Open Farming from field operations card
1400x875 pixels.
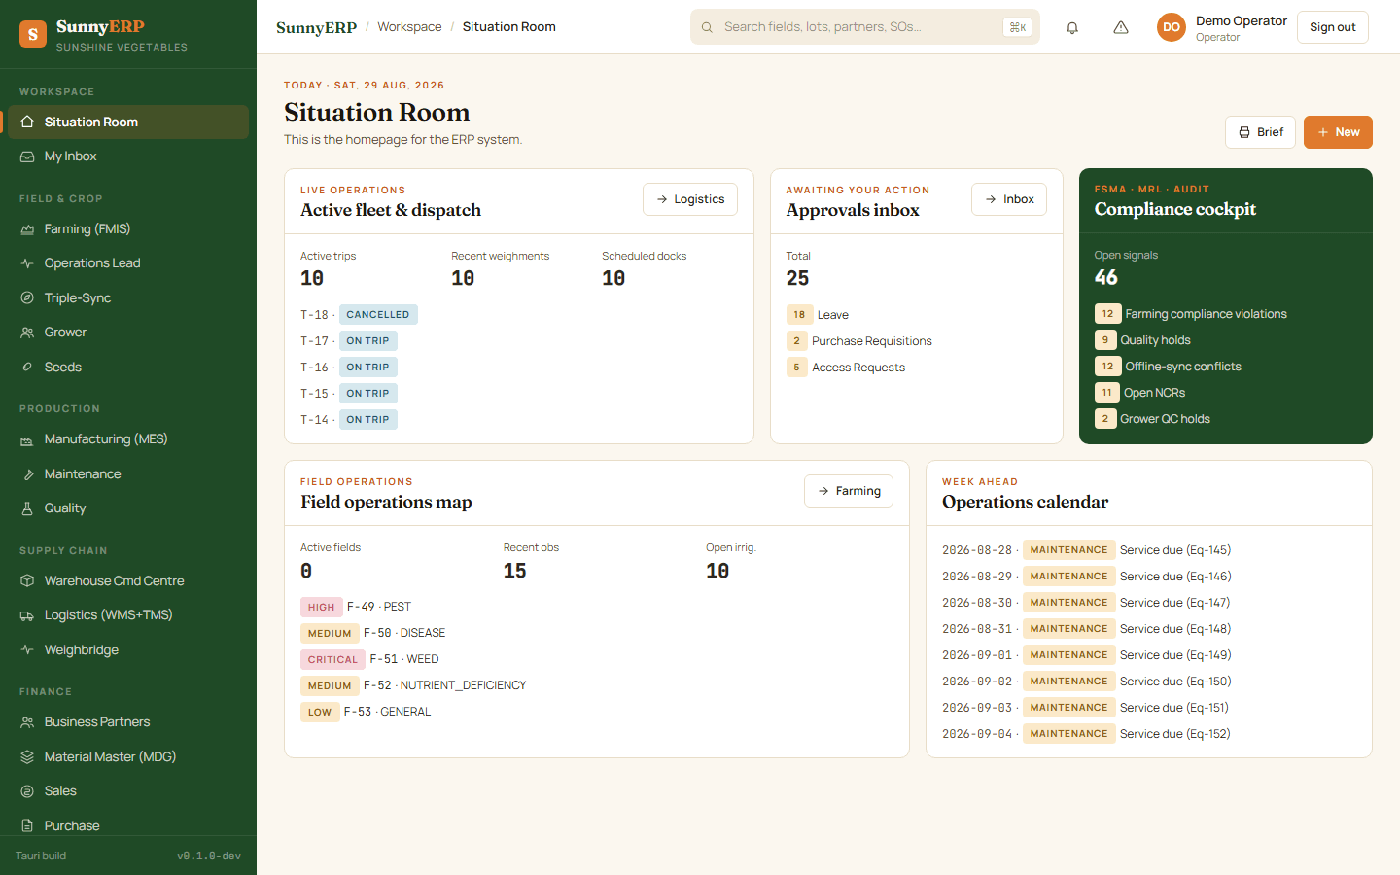[x=849, y=491]
